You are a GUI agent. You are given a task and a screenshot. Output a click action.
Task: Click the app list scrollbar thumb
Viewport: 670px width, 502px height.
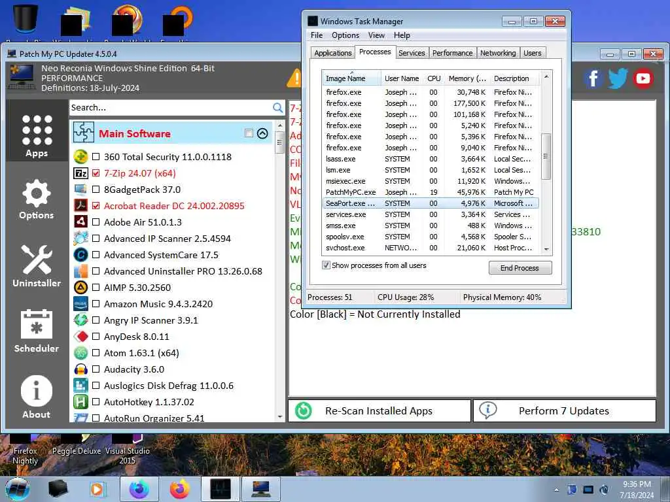click(x=280, y=142)
